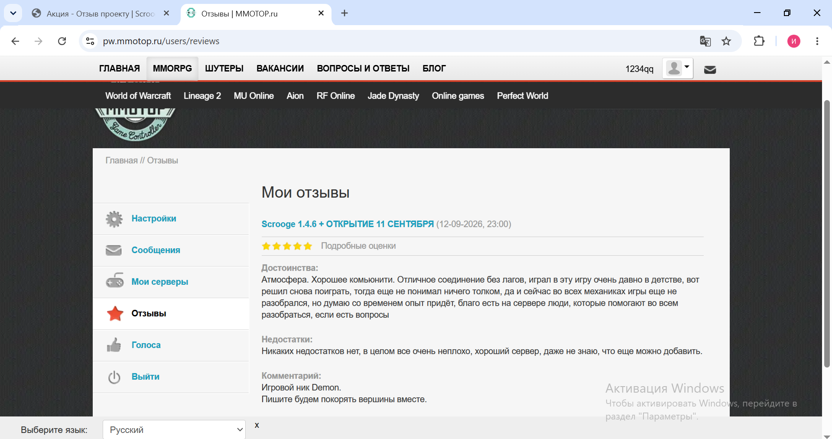This screenshot has width=832, height=439.
Task: Open the Scrooge 1.4.6 server review link
Action: coord(348,224)
